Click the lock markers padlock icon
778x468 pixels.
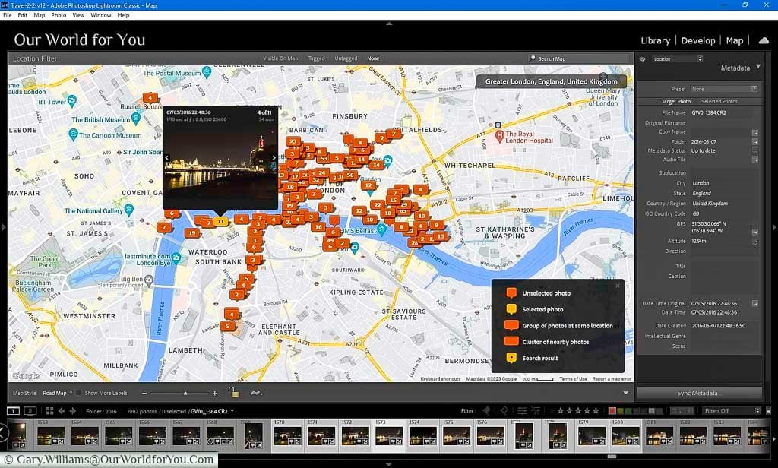tap(234, 392)
